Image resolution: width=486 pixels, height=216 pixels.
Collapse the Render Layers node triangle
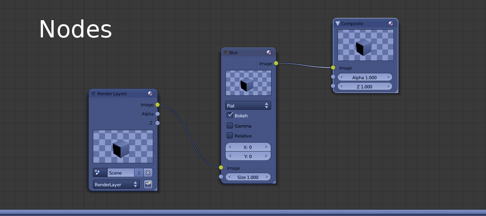pos(93,94)
